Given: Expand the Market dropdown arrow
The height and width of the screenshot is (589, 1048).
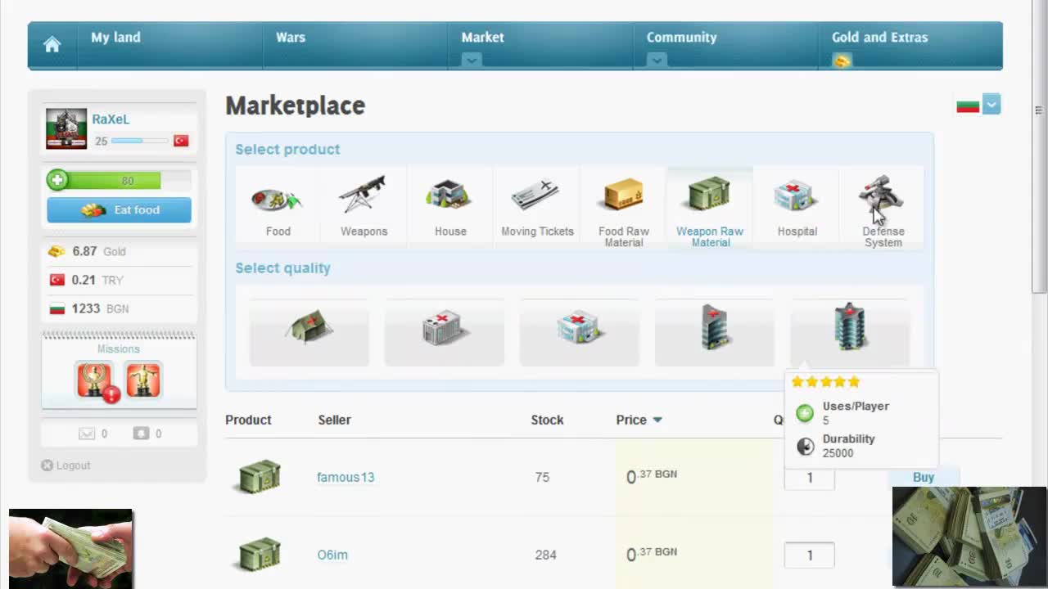Looking at the screenshot, I should 471,61.
